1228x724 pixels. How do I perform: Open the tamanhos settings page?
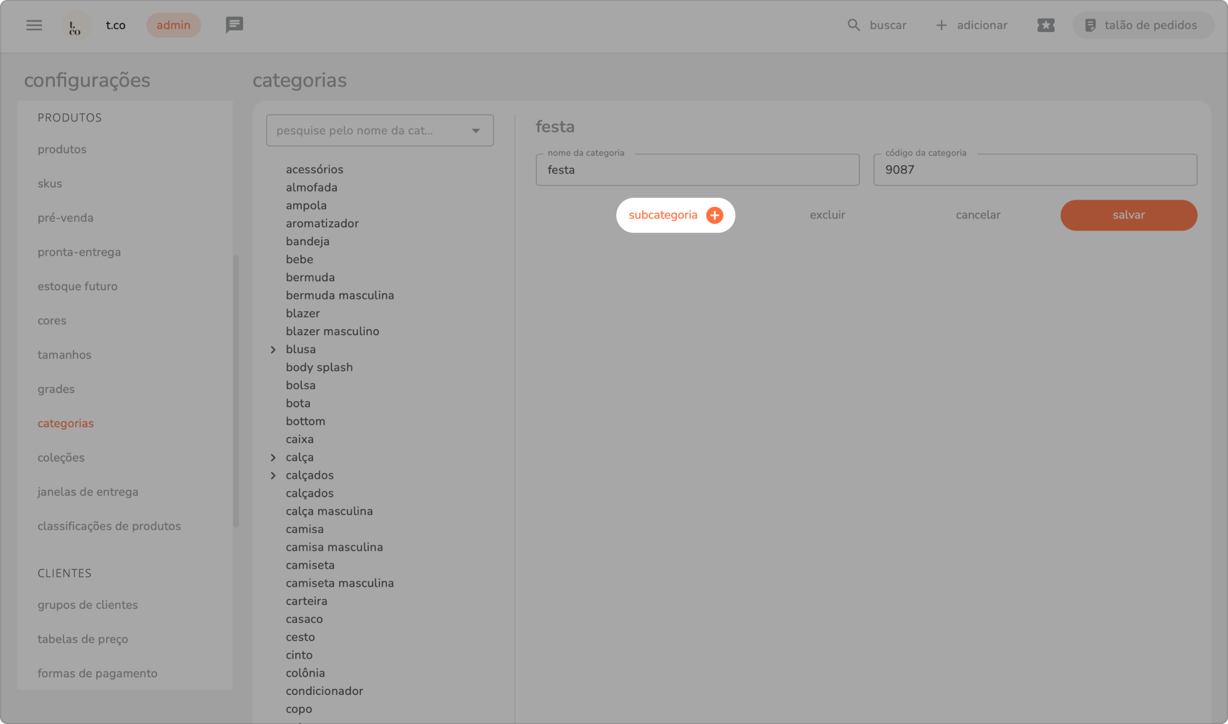point(64,355)
